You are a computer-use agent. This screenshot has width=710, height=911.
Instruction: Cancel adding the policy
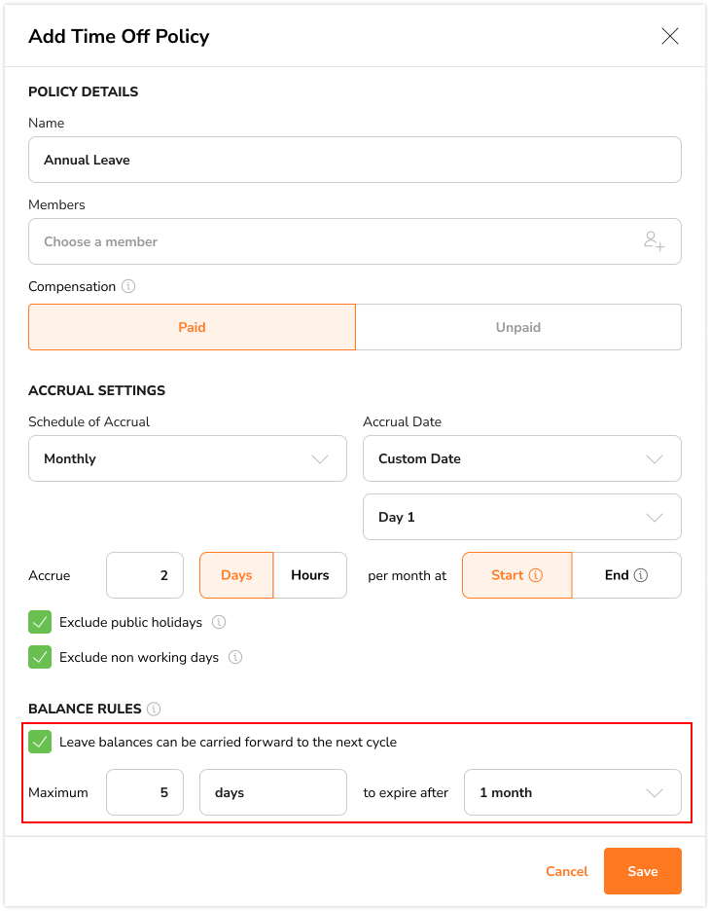click(567, 871)
